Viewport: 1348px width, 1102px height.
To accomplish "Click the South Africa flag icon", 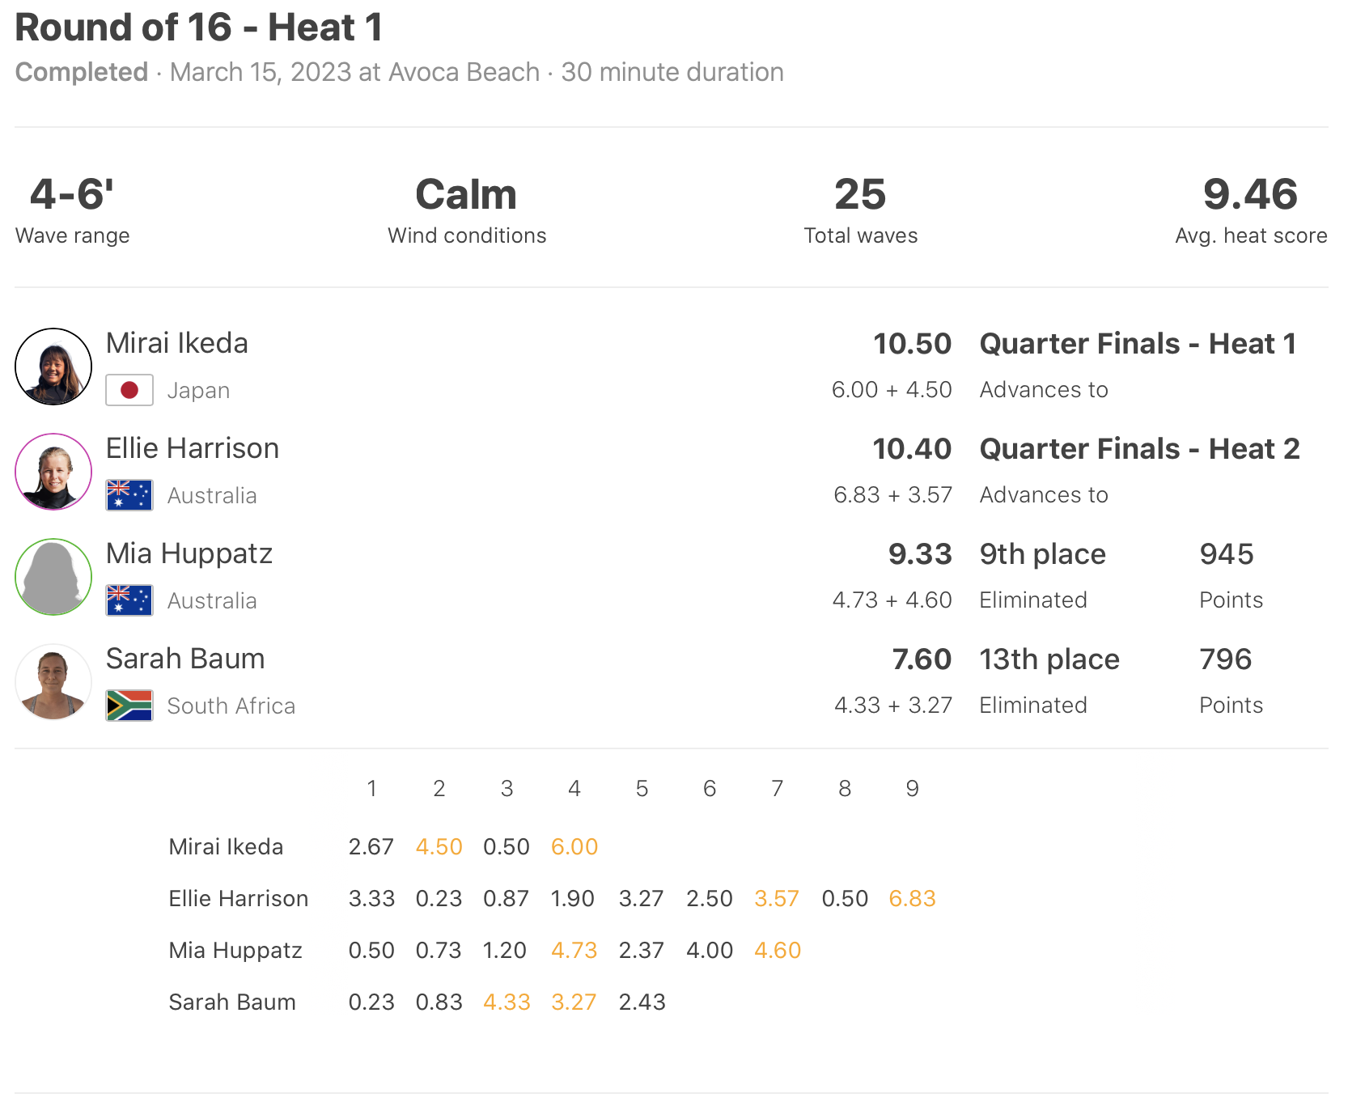I will point(129,706).
